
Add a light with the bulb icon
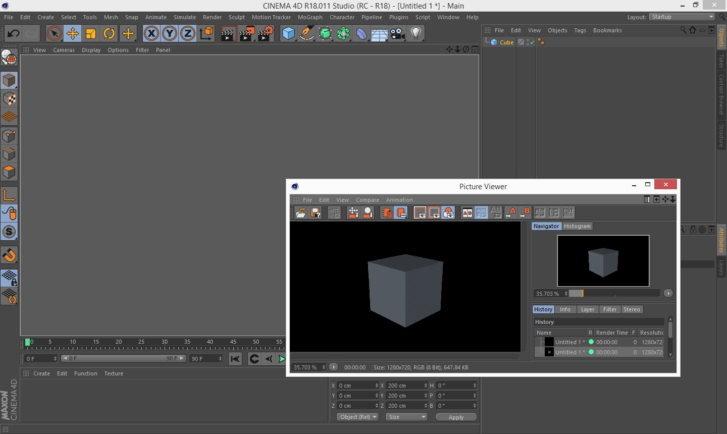click(416, 34)
